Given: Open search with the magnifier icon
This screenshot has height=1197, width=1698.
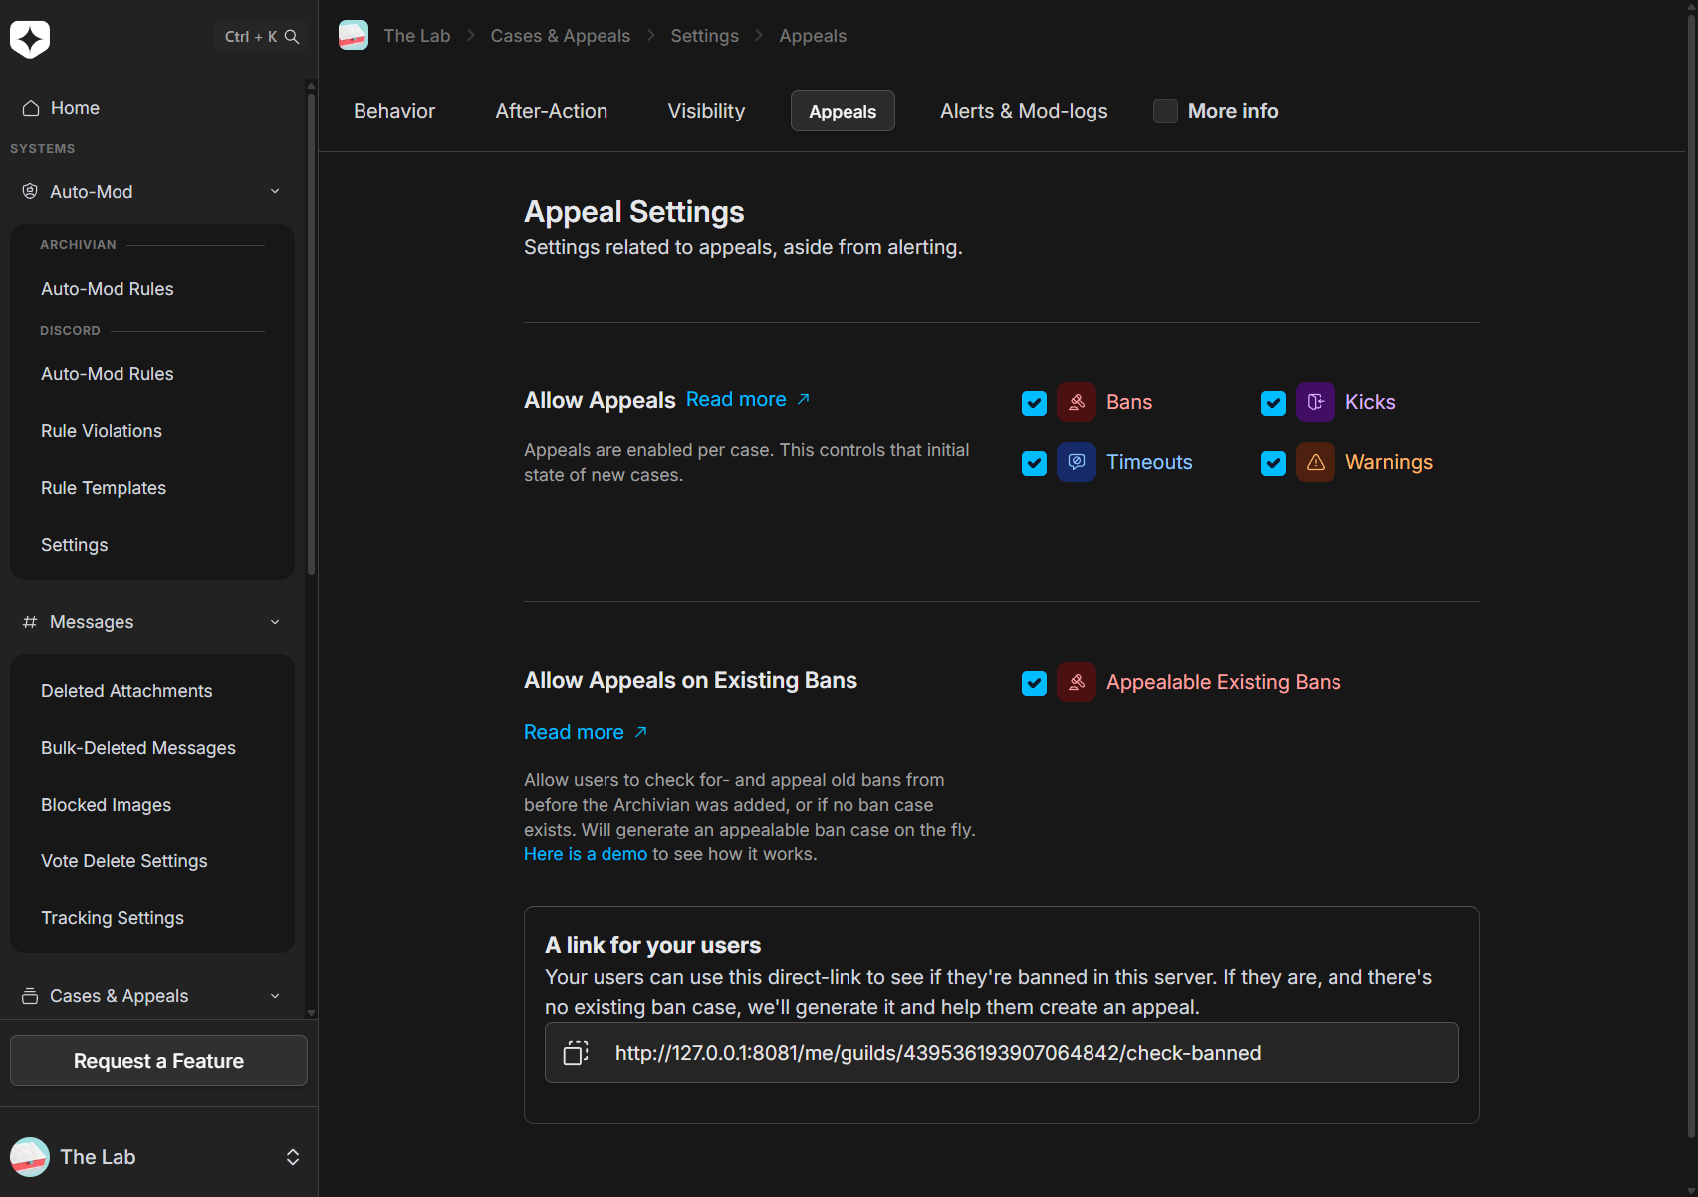Looking at the screenshot, I should click(x=292, y=37).
